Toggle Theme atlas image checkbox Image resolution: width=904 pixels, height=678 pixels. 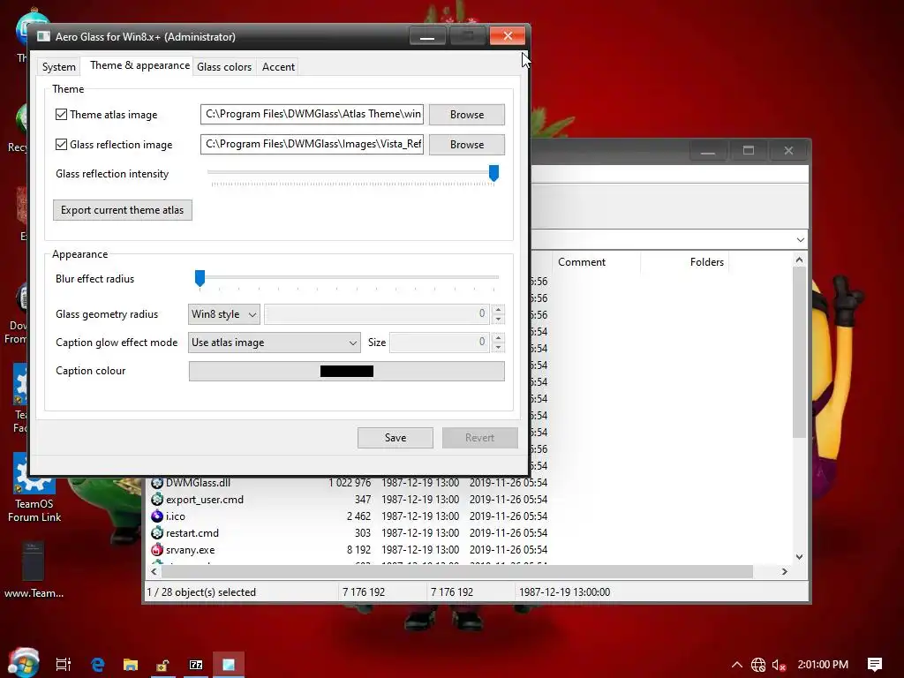61,114
